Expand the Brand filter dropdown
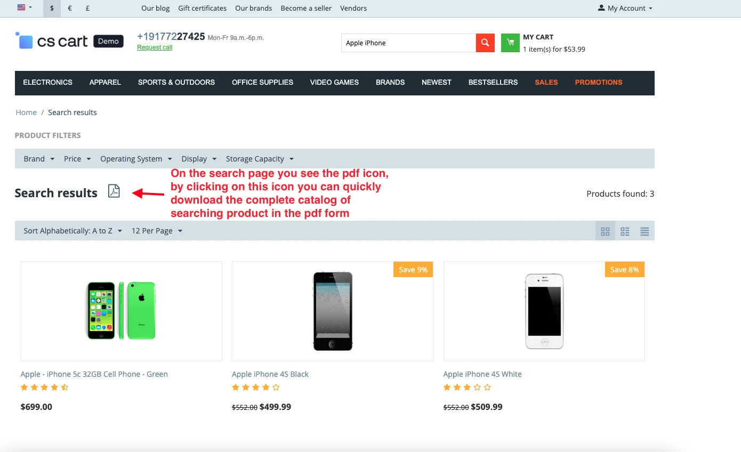 point(39,159)
